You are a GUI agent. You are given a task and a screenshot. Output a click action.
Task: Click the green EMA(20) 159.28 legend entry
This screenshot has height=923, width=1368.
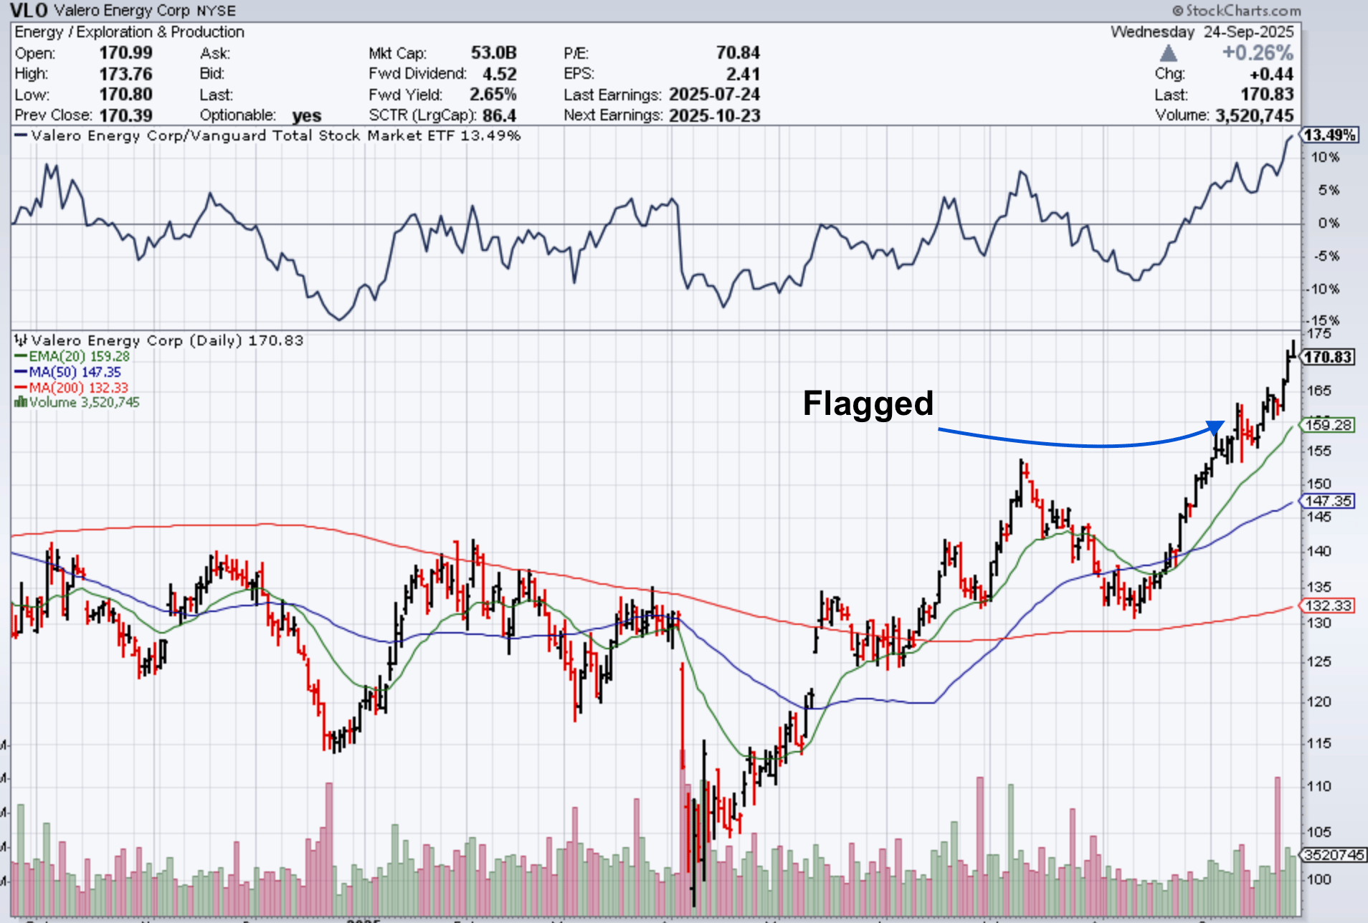point(72,356)
